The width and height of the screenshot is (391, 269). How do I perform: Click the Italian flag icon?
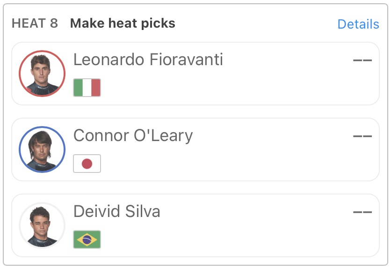pos(87,88)
